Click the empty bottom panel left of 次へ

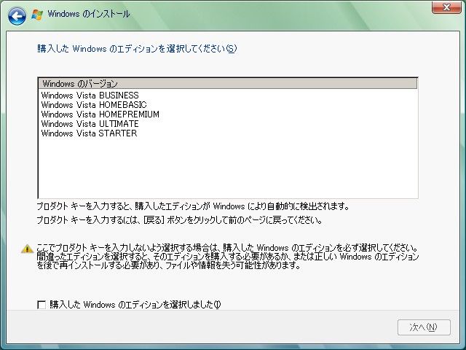[x=204, y=328]
